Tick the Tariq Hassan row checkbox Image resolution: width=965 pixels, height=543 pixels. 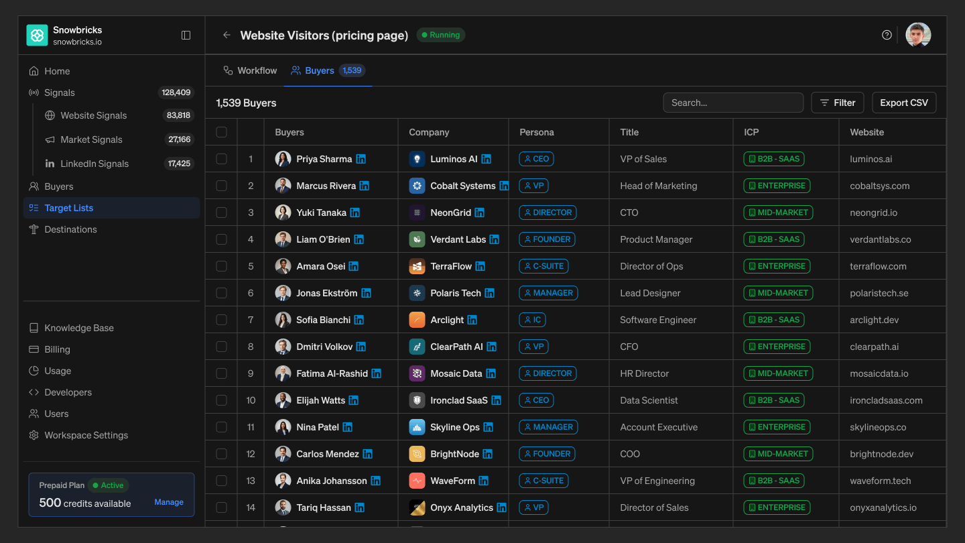221,507
